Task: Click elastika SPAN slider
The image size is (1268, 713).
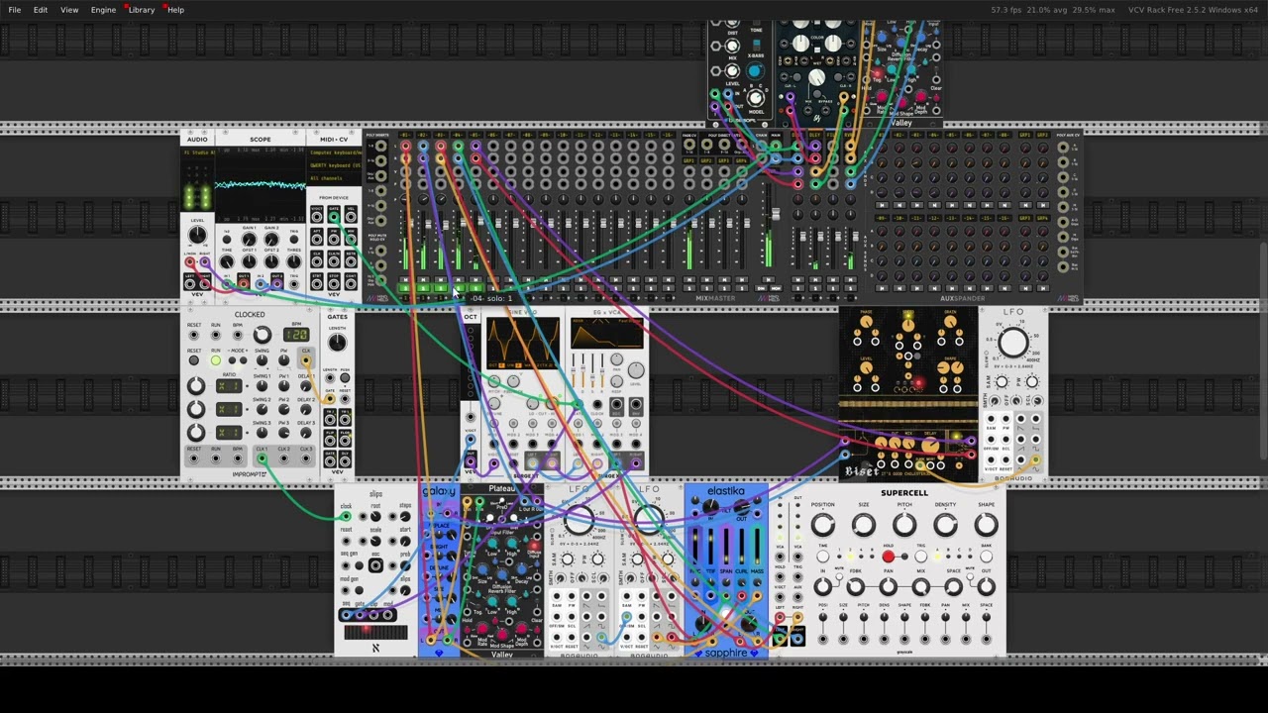Action: point(726,547)
